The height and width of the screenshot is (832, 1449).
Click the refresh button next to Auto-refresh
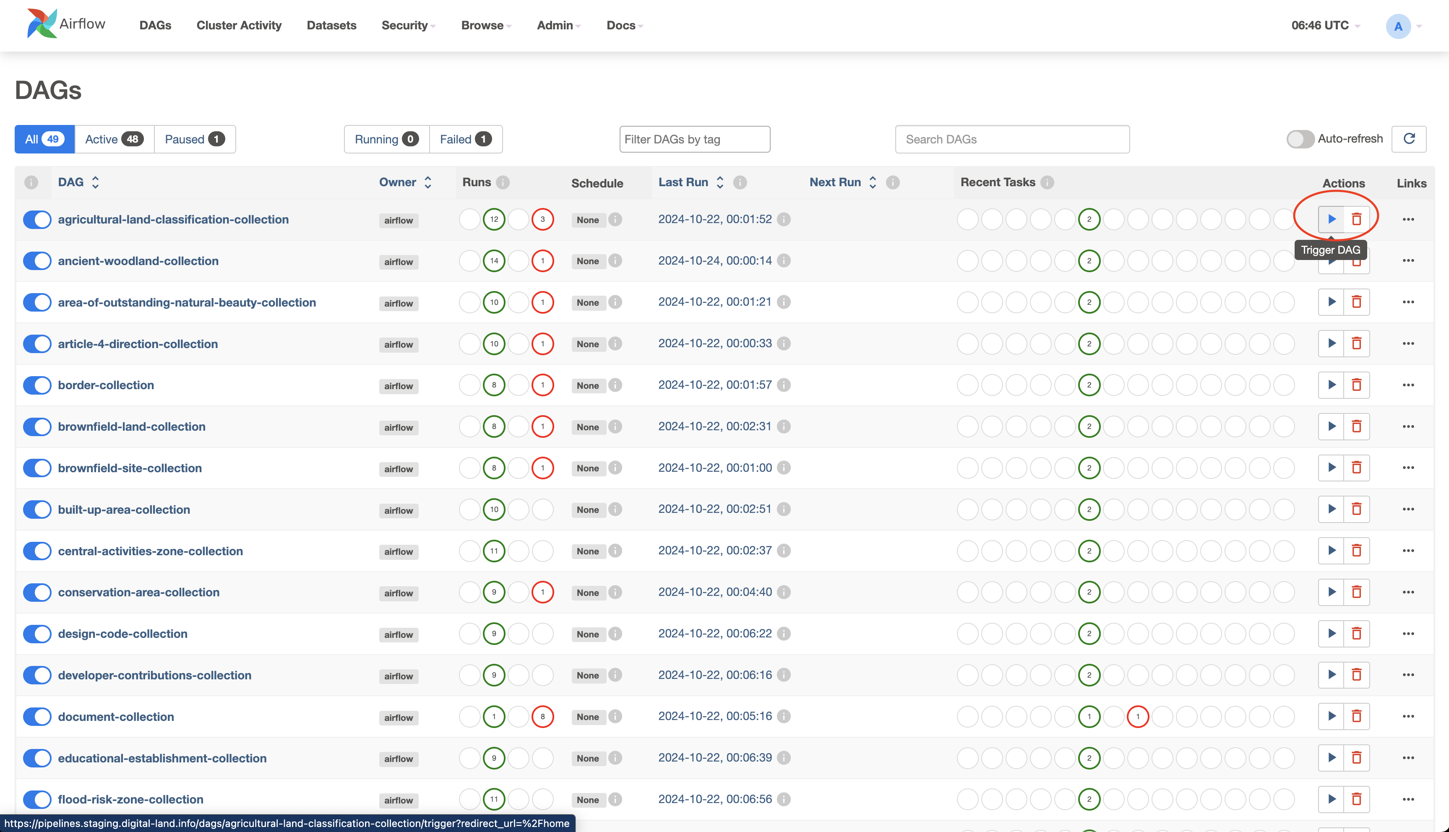coord(1409,139)
